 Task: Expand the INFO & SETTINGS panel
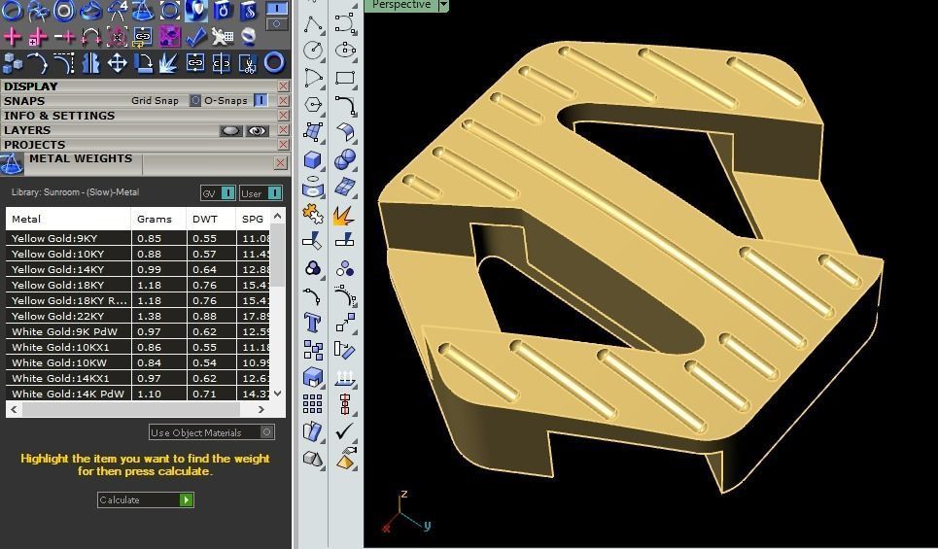[x=59, y=116]
